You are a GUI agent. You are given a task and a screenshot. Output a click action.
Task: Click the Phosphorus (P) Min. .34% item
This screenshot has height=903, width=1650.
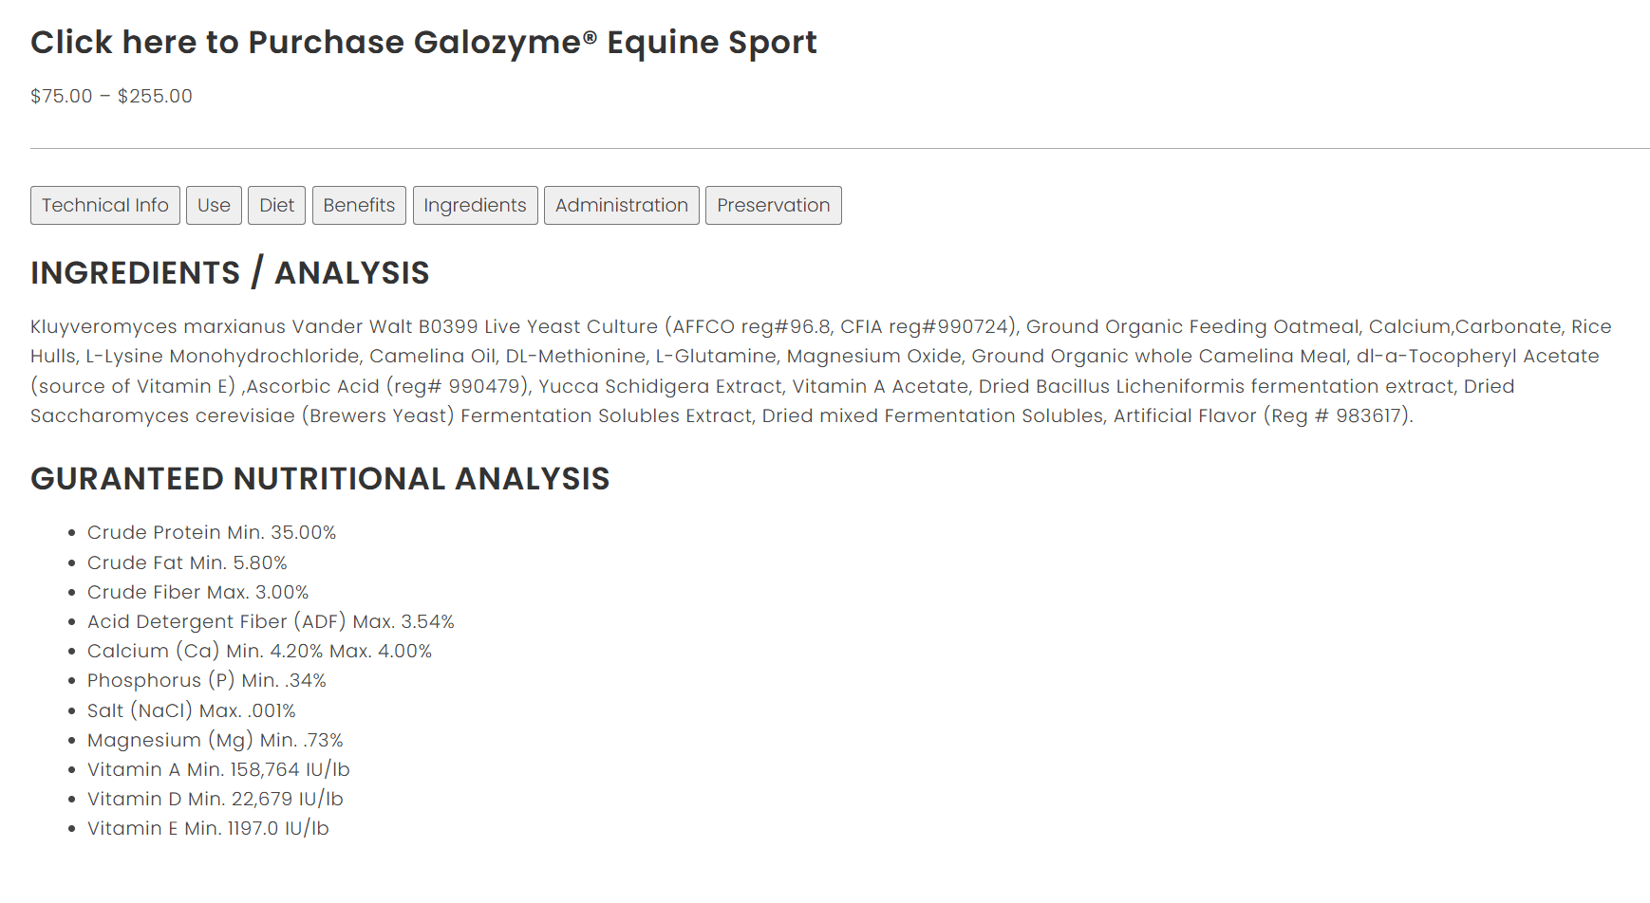point(207,681)
